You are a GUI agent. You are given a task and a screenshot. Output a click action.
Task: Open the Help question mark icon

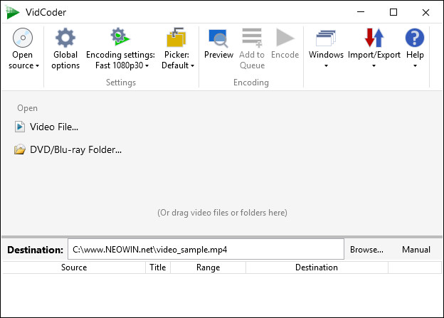click(x=414, y=38)
